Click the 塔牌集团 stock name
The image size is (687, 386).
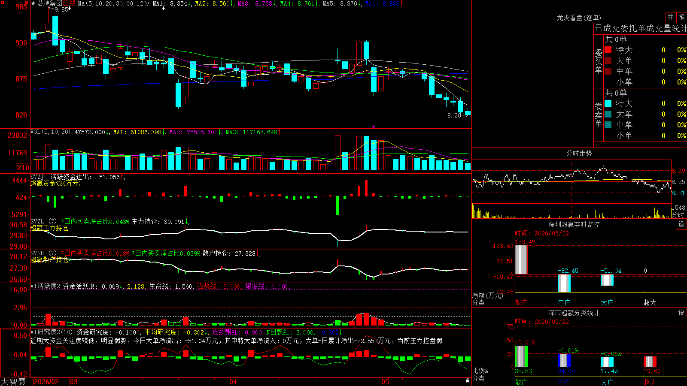49,3
